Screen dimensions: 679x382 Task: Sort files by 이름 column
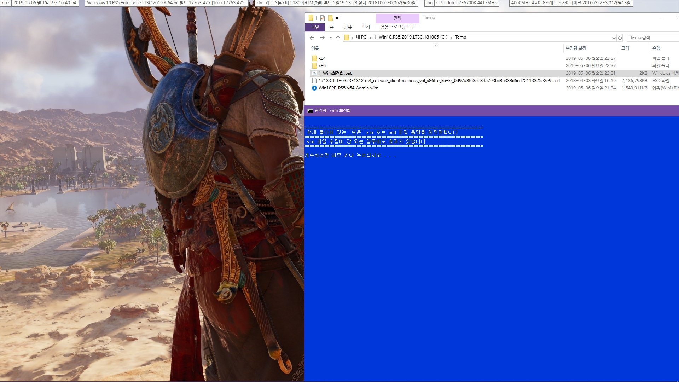coord(436,48)
